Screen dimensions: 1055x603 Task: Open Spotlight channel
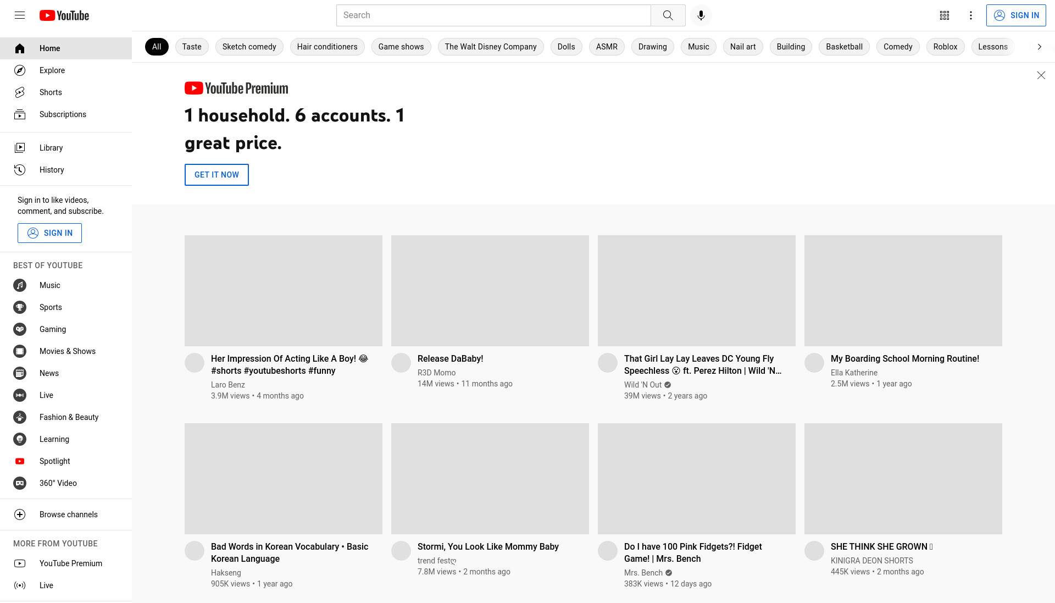[66, 461]
